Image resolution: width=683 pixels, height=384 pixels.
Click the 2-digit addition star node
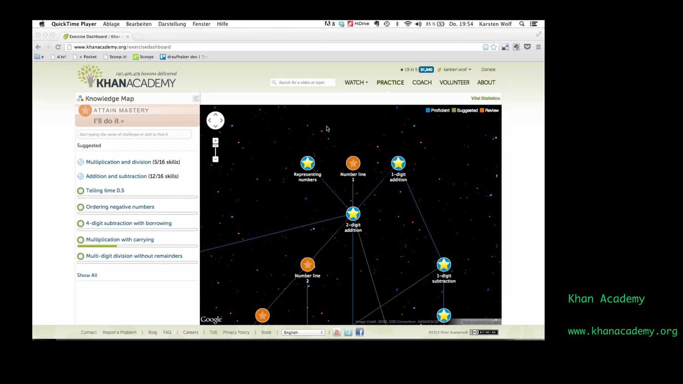click(353, 214)
